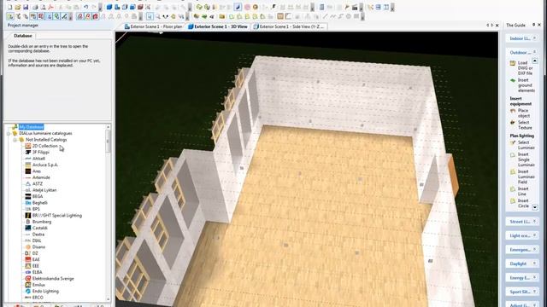Click the Select Texture icon
Viewport: 547px width, 307px height.
tap(513, 123)
